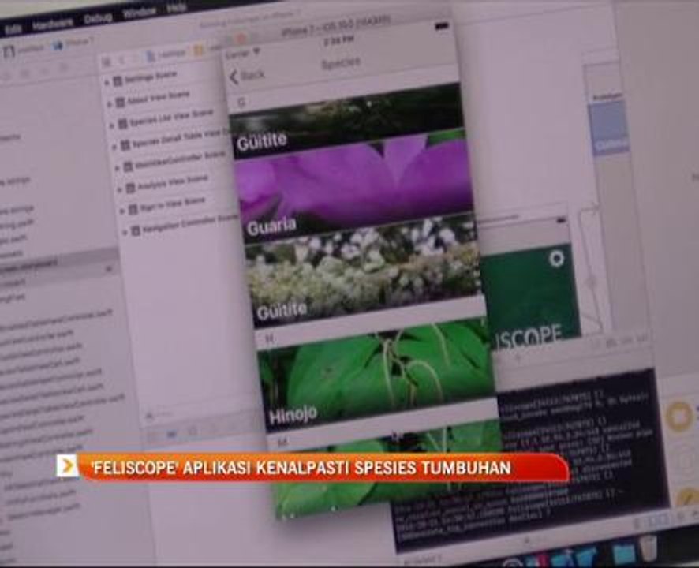Choose the iPhone 7 run destination in Xcode toolbar
Screen dimensions: 699x568
75,43
